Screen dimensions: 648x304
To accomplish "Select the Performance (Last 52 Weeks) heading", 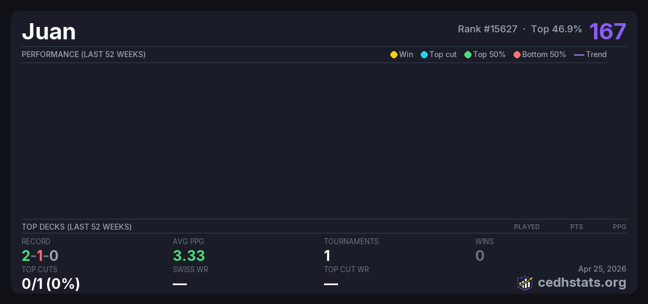I will click(84, 54).
